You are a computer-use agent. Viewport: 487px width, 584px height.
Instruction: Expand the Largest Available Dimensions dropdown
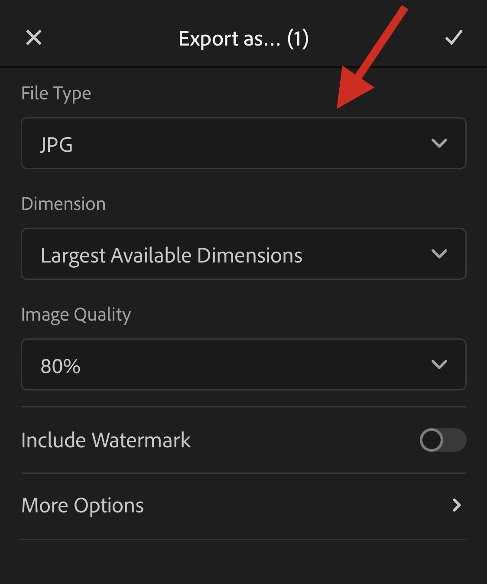[x=243, y=254]
